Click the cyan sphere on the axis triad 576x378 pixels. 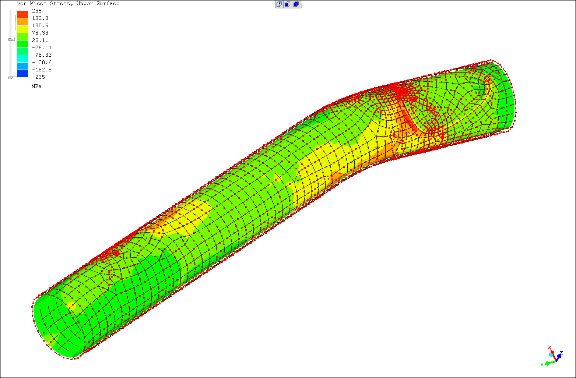click(551, 355)
